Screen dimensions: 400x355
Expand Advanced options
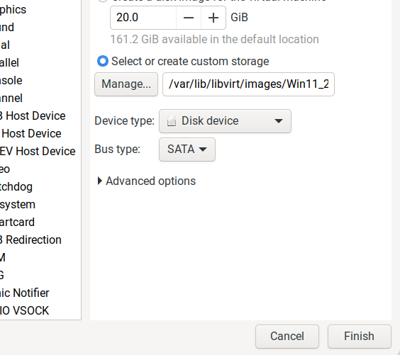(x=147, y=181)
